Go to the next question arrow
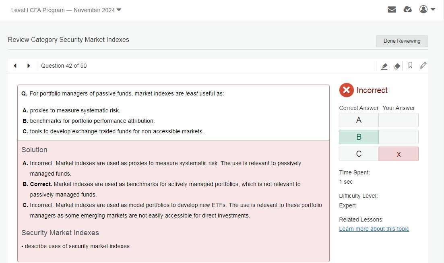The width and height of the screenshot is (444, 263). tap(29, 66)
